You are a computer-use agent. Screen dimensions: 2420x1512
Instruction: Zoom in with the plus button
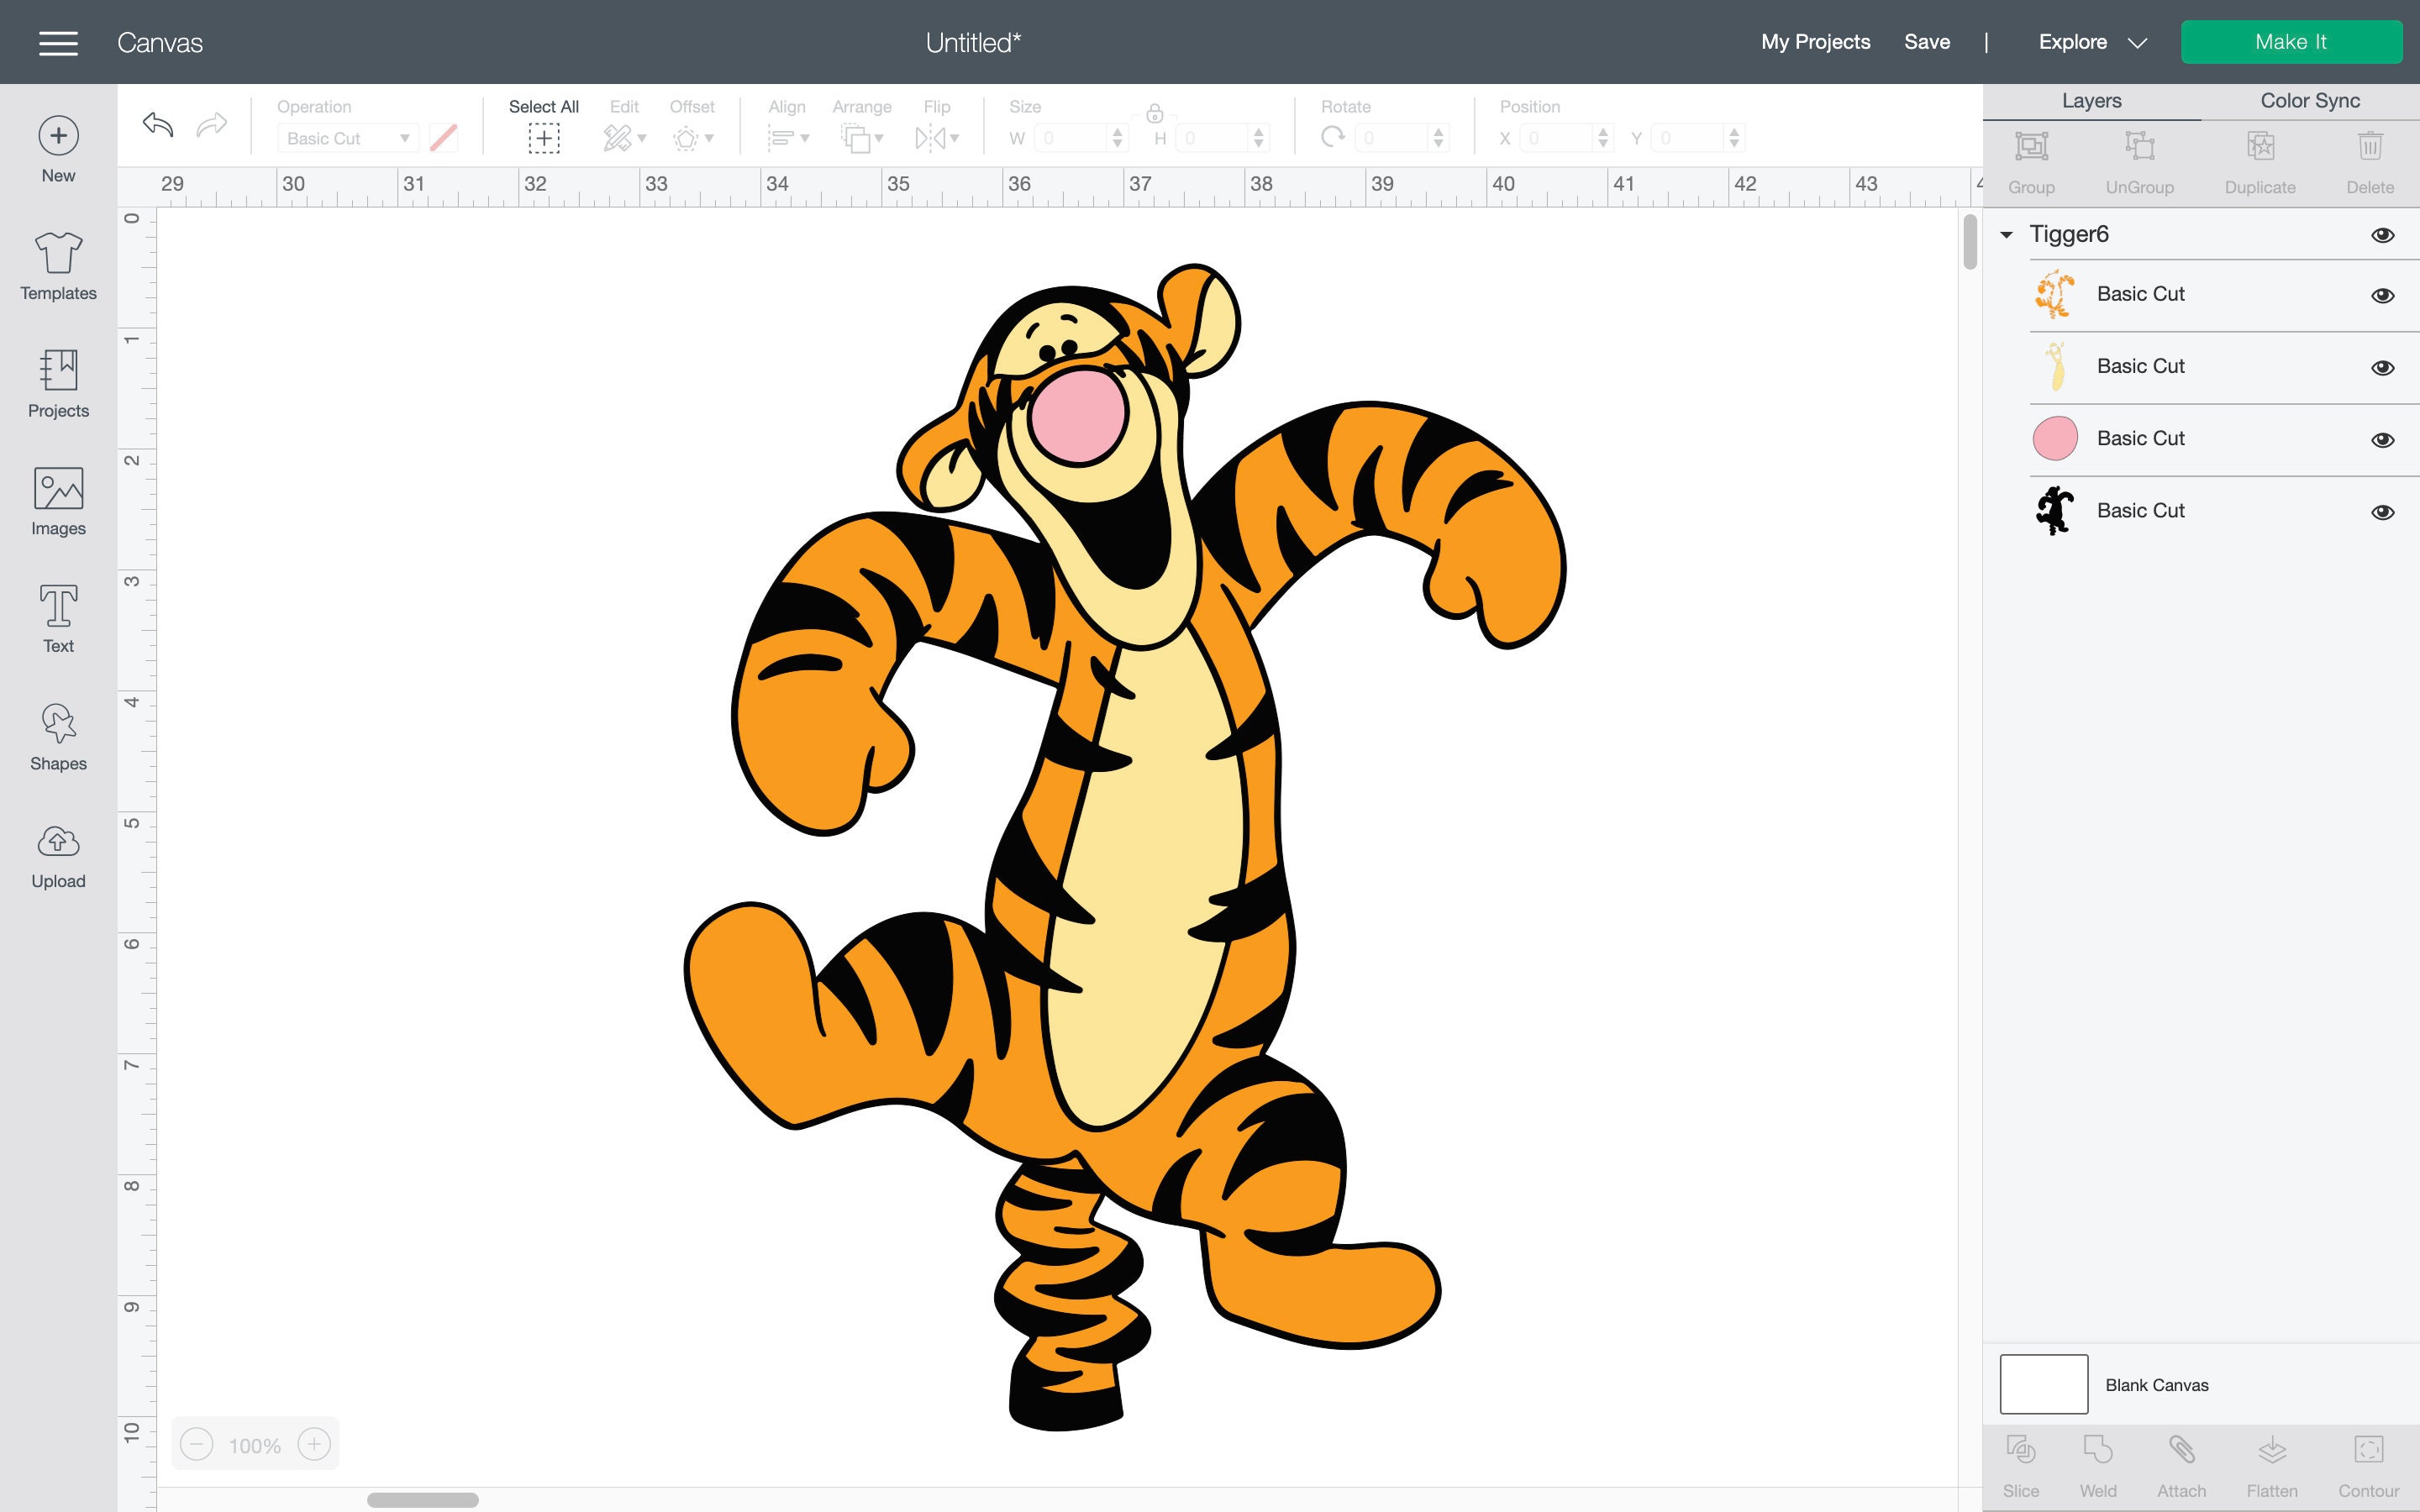pos(315,1443)
